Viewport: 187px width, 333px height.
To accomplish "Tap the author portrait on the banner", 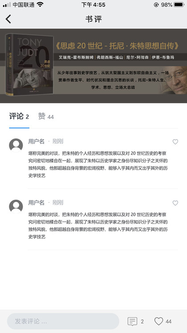I will click(x=174, y=80).
